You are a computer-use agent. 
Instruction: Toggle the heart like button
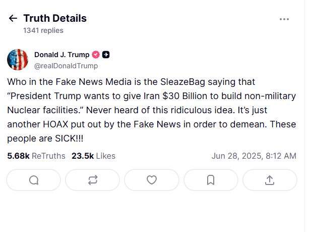(152, 180)
